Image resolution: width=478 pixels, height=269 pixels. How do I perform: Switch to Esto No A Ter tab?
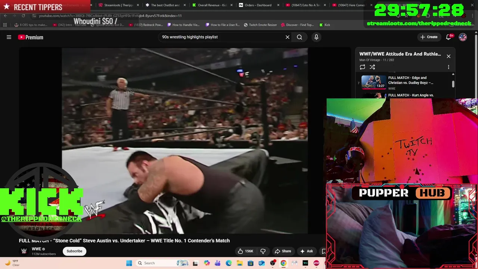(305, 5)
